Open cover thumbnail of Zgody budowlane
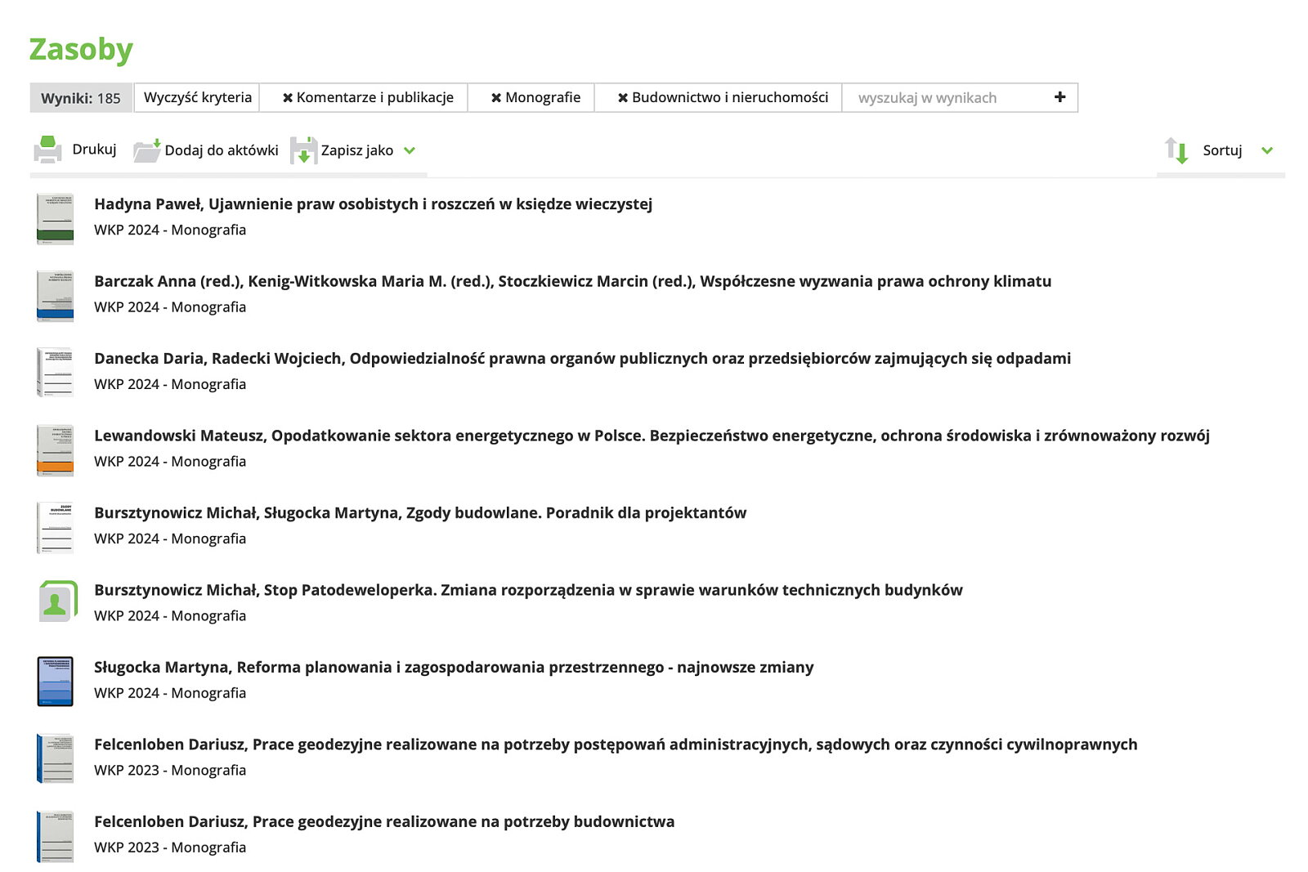This screenshot has height=872, width=1308. click(x=55, y=527)
